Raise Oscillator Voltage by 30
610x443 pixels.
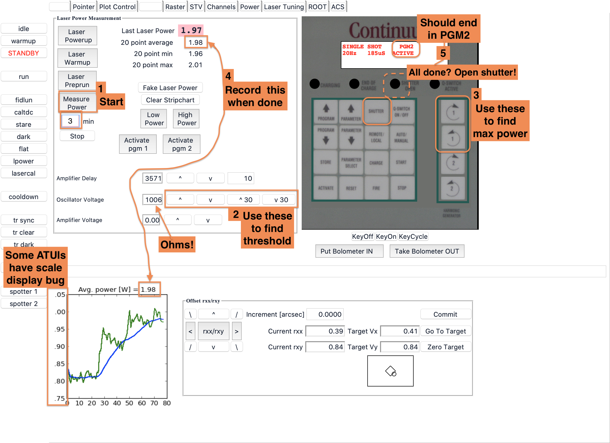[244, 199]
